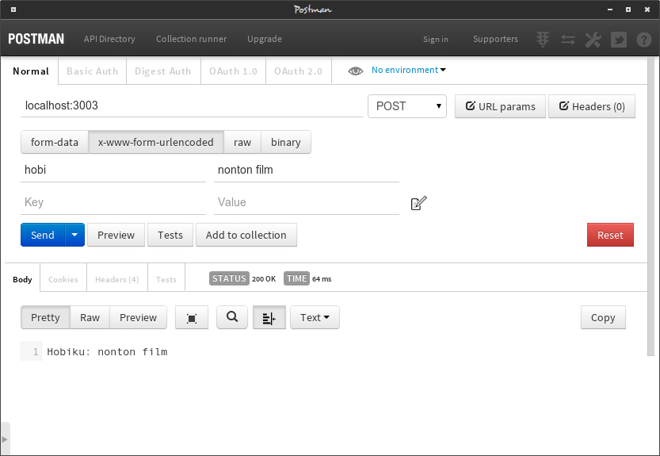Open API Directory in top bar
The width and height of the screenshot is (660, 456).
tap(109, 39)
